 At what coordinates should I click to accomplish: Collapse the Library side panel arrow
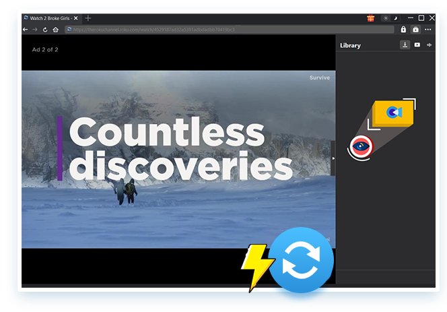pyautogui.click(x=333, y=158)
